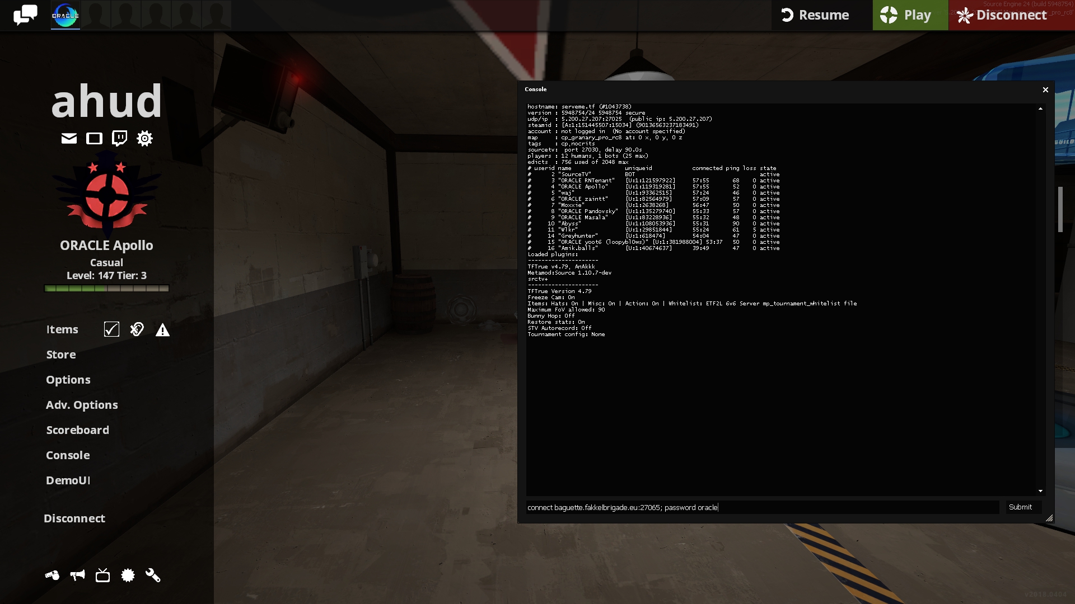1075x604 pixels.
Task: Close the Console window
Action: [x=1045, y=89]
